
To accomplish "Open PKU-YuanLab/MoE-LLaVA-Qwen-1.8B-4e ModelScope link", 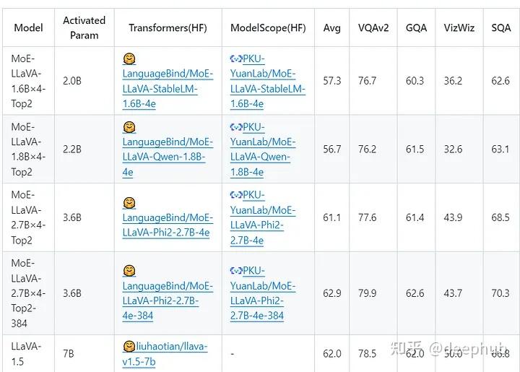I will pos(263,150).
